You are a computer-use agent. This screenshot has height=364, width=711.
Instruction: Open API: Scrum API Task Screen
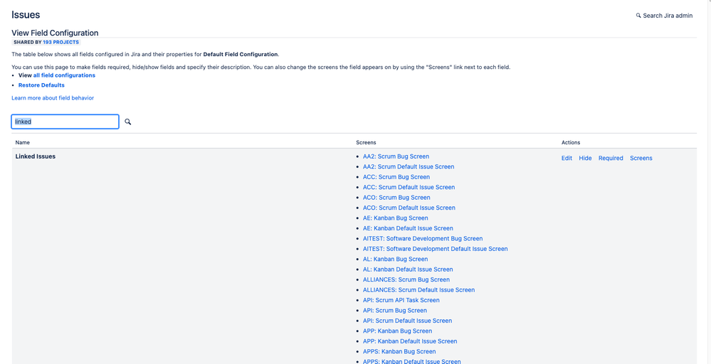coord(401,300)
